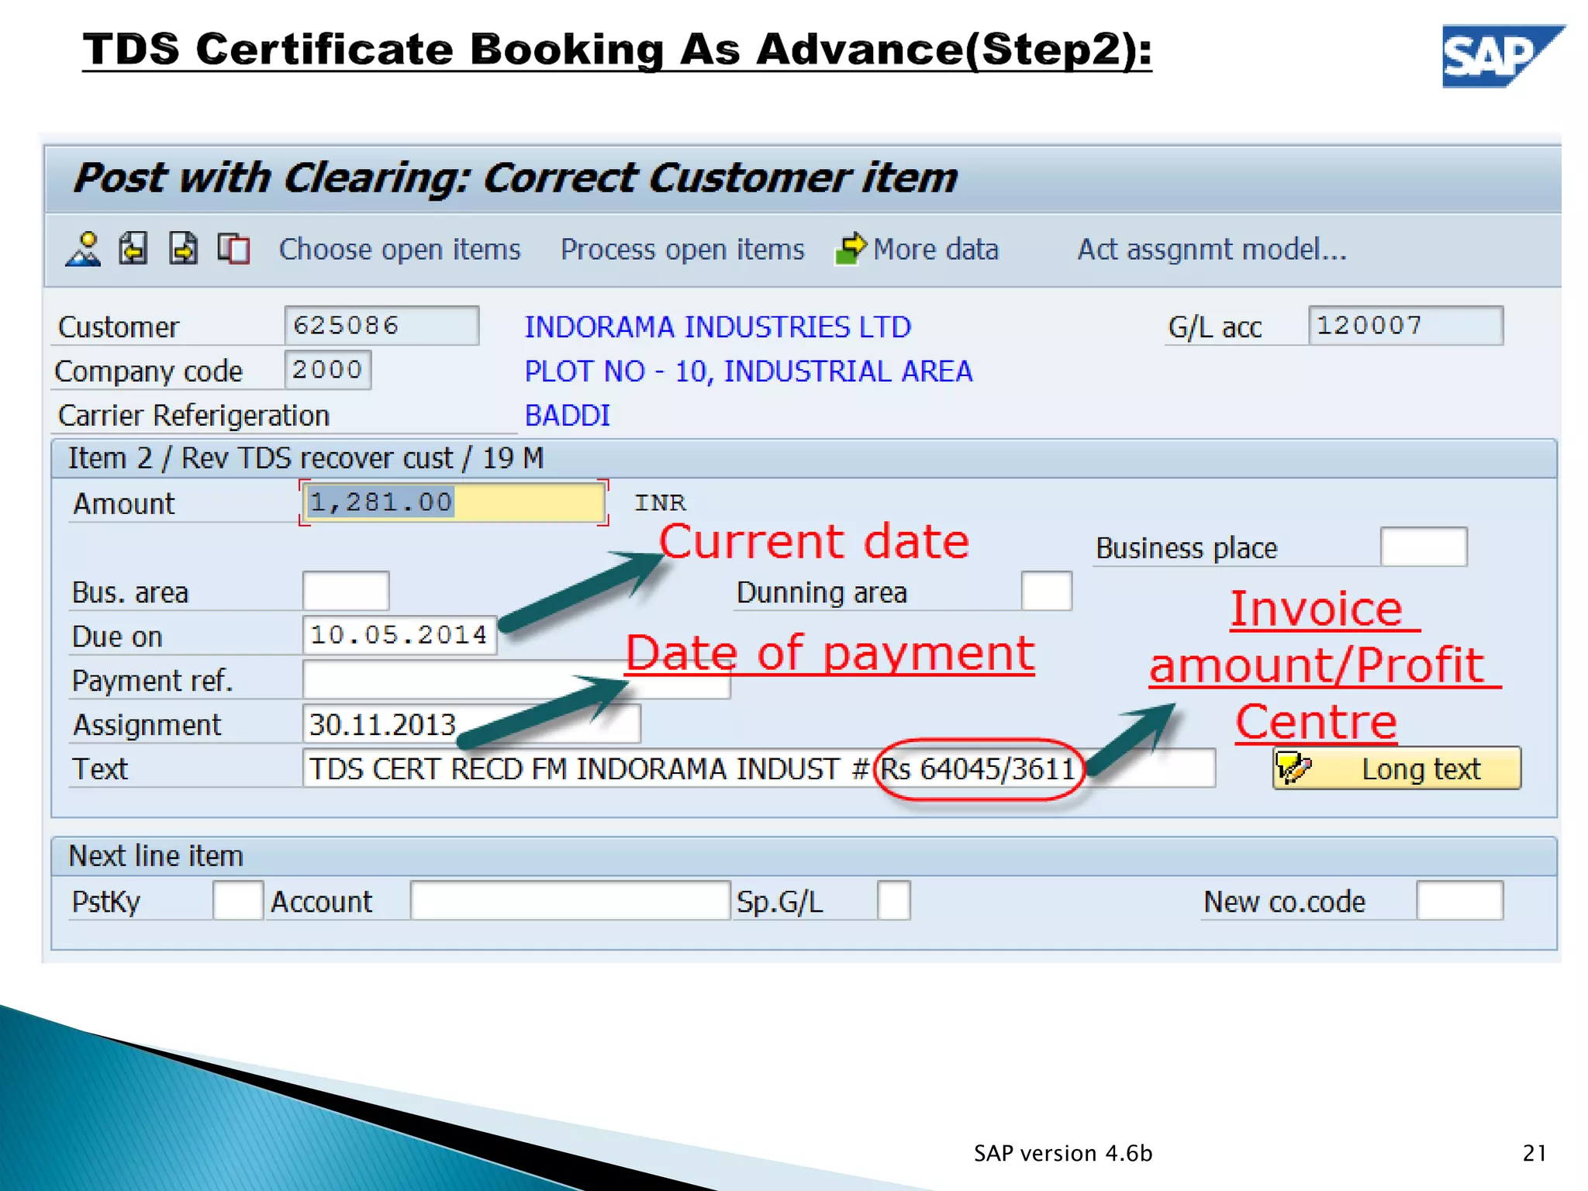Click the PstKy input field
This screenshot has width=1588, height=1191.
coord(238,901)
